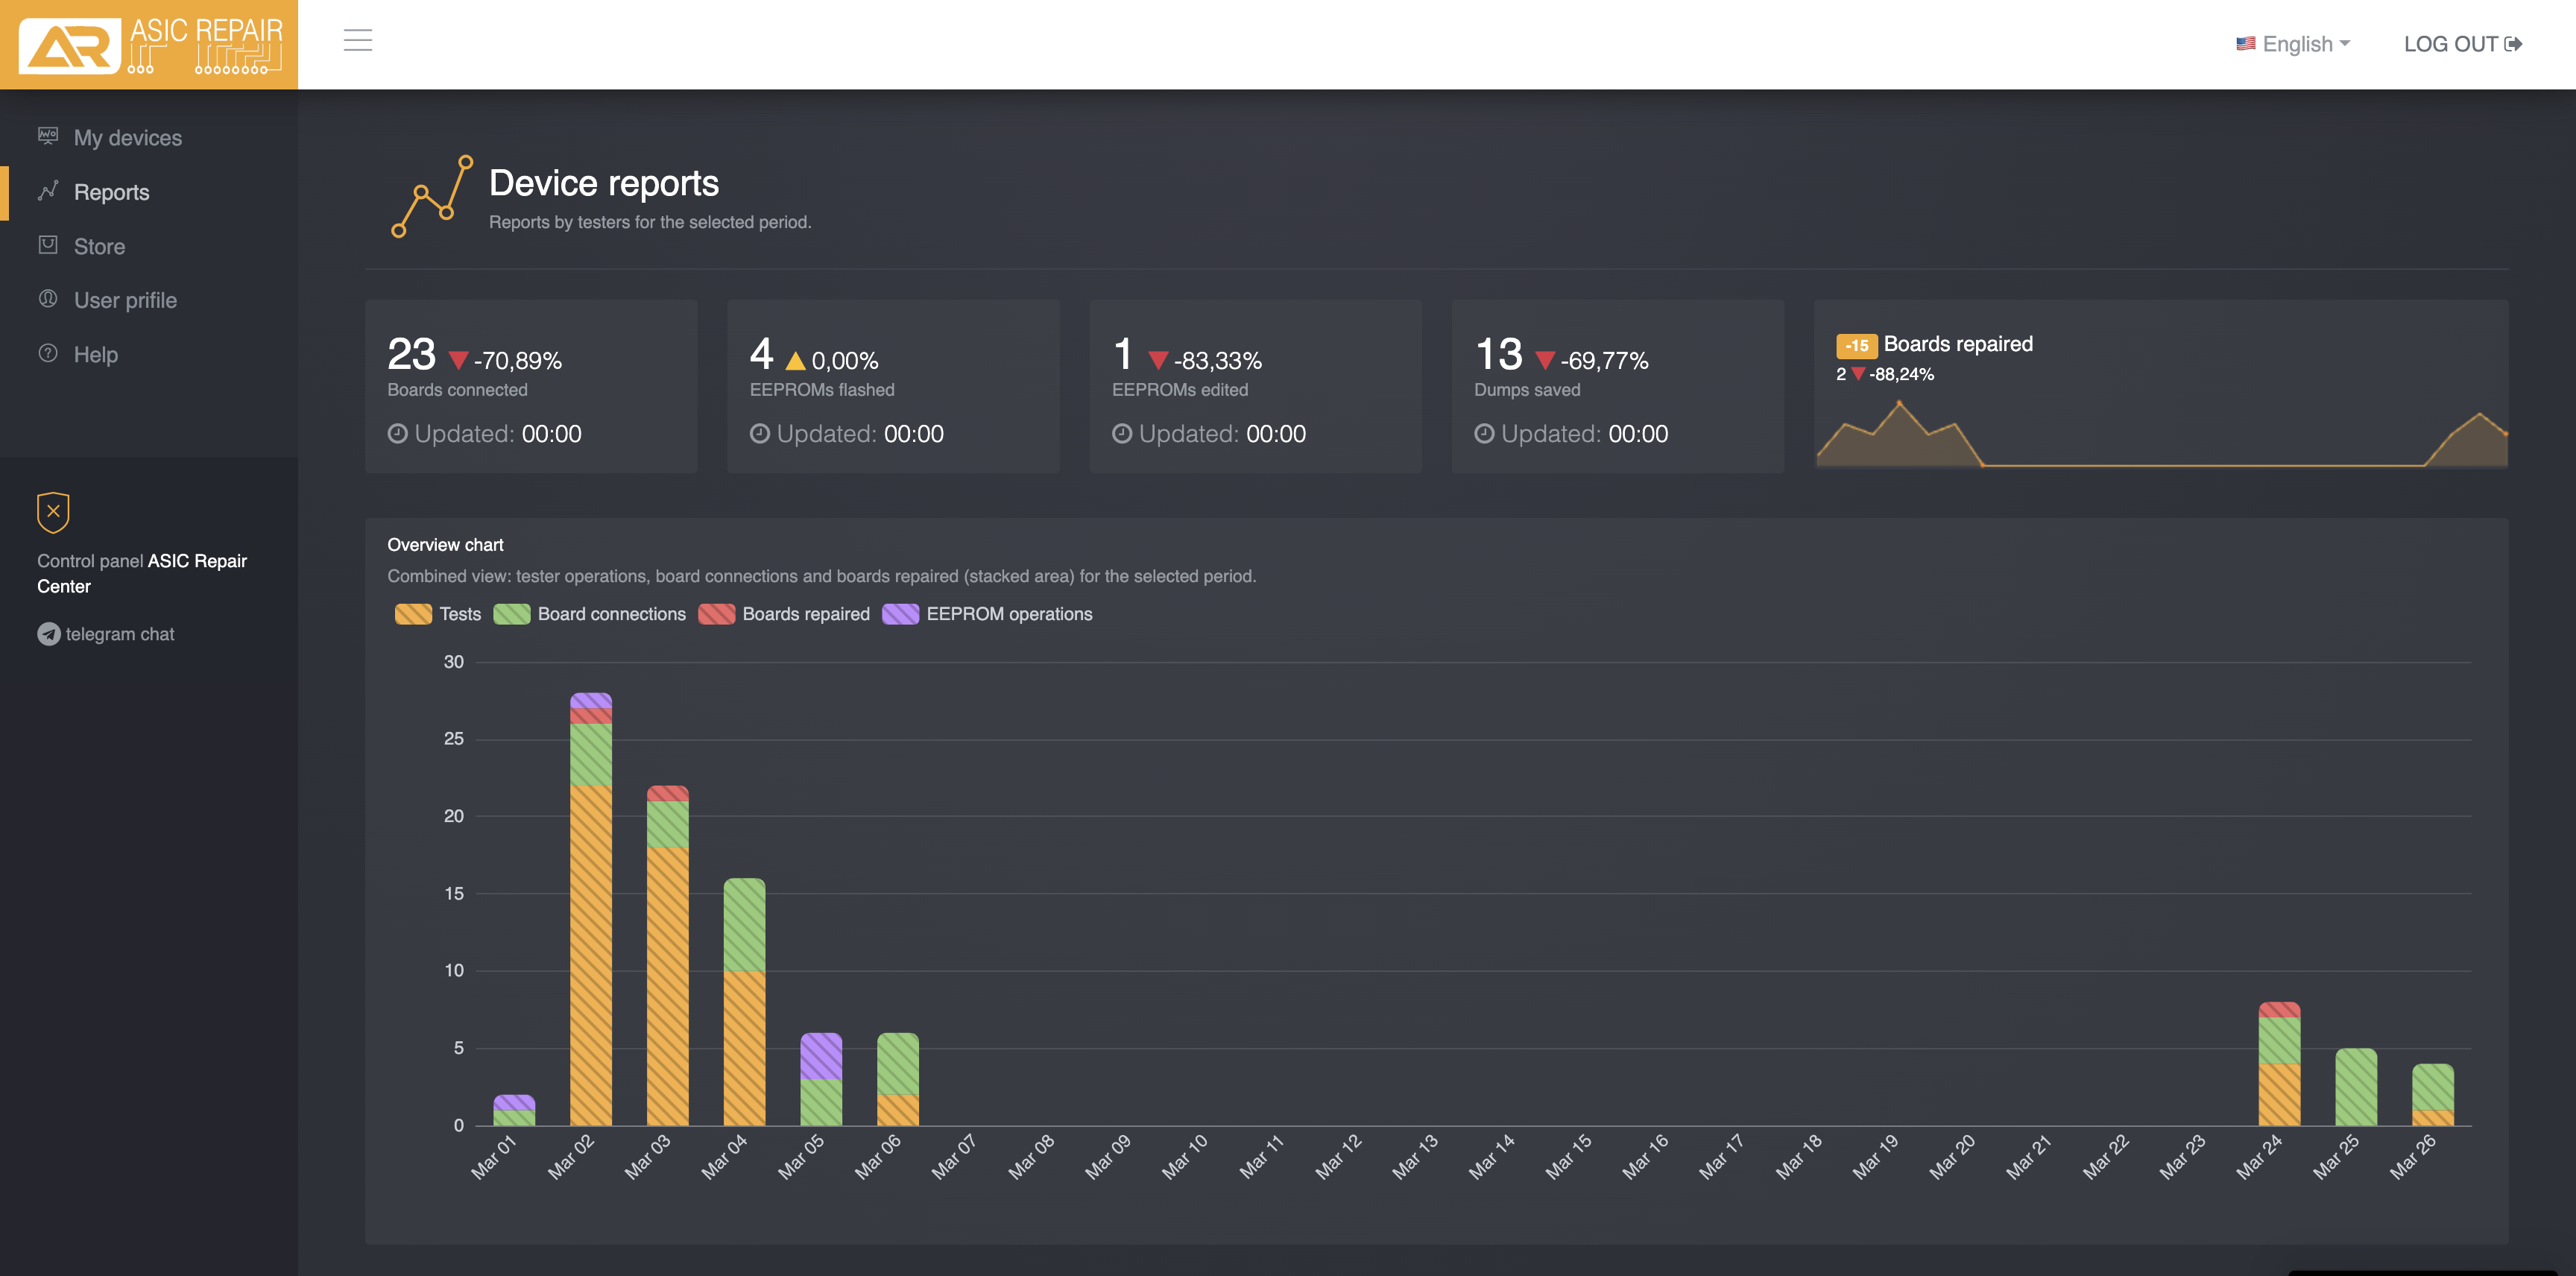Click the clock icon under EEPROMs flashed

(x=760, y=434)
